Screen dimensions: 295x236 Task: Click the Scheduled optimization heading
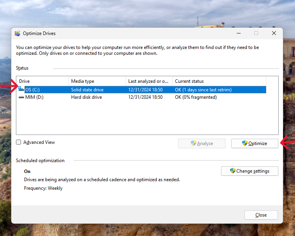[40, 161]
